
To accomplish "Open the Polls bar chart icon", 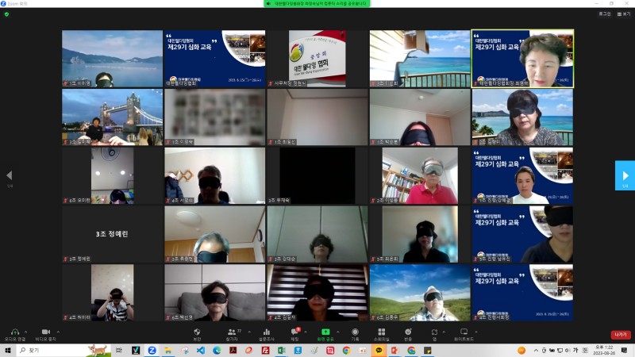I will point(267,331).
